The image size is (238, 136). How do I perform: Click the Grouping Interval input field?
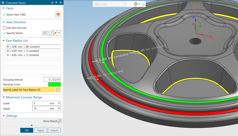point(52,79)
